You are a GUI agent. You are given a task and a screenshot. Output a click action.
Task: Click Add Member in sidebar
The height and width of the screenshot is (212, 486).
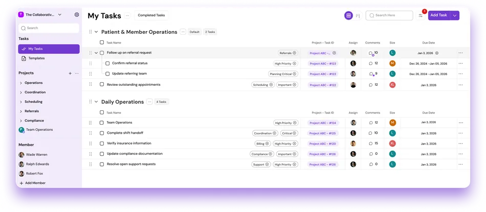(33, 183)
